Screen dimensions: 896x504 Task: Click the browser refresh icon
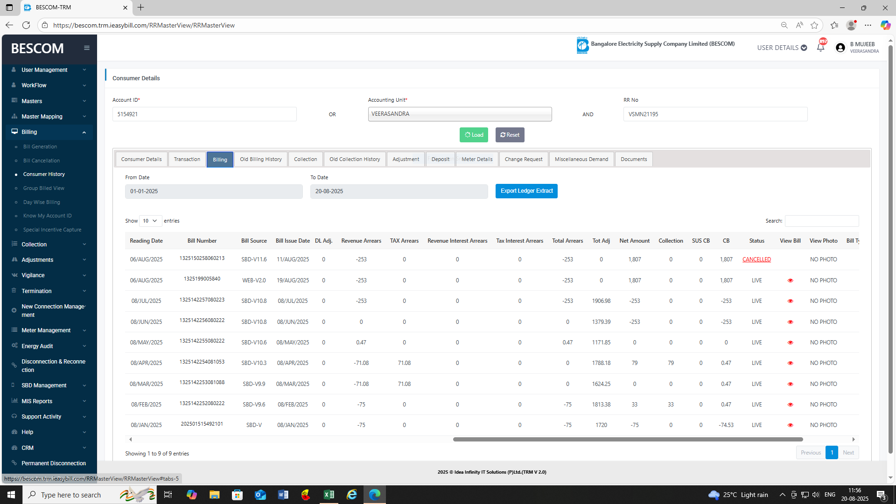(x=26, y=25)
